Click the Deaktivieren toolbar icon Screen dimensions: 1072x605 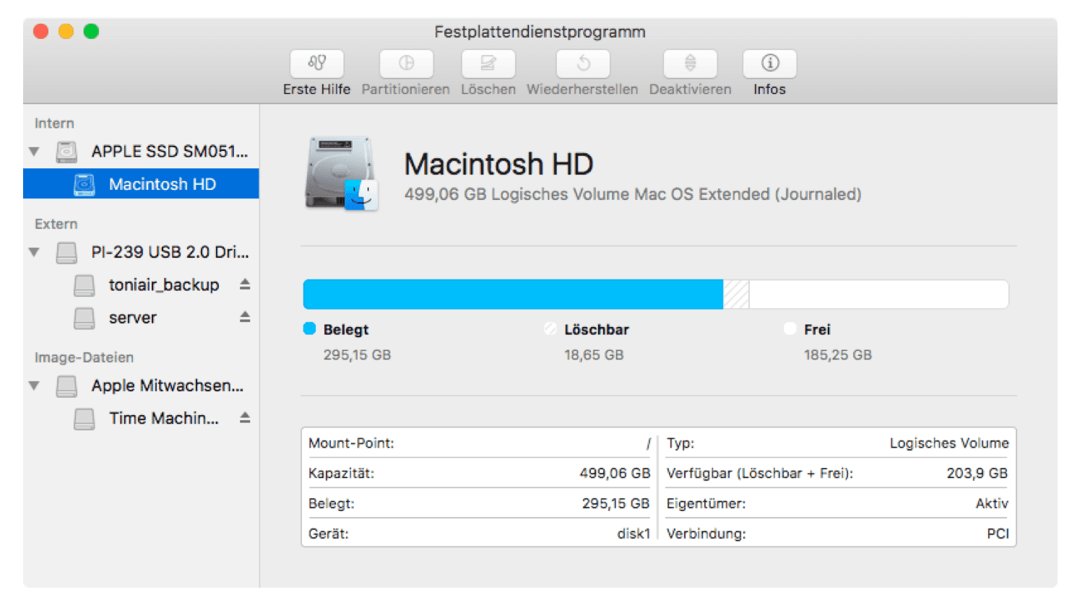click(x=690, y=64)
